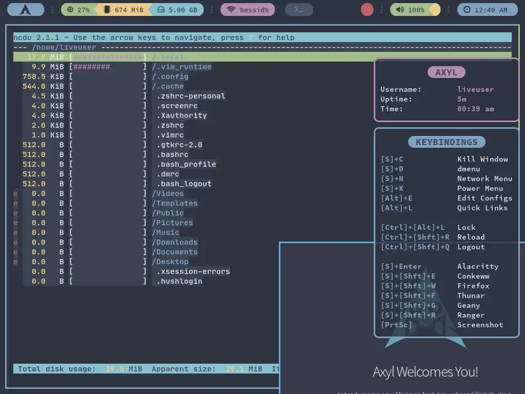Select the /.vim_runtime directory row
525x394 pixels.
tap(117, 67)
